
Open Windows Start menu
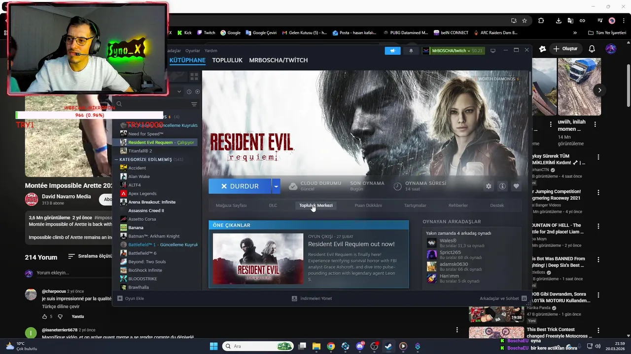[213, 346]
